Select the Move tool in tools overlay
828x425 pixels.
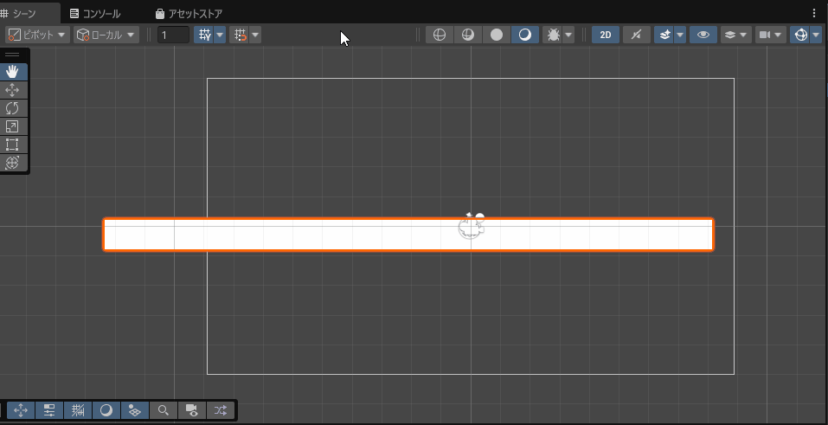[13, 90]
